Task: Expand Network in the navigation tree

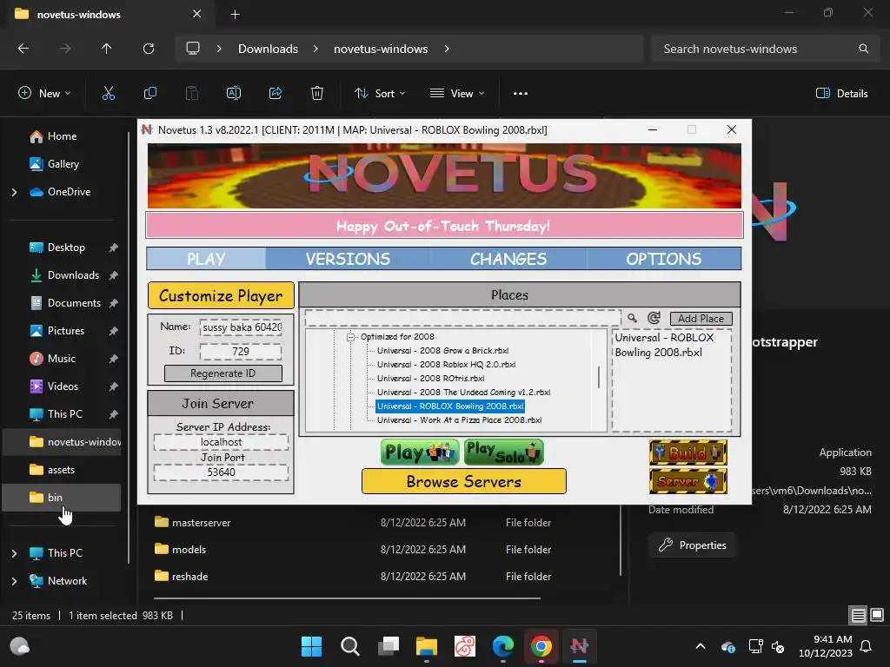Action: tap(14, 581)
